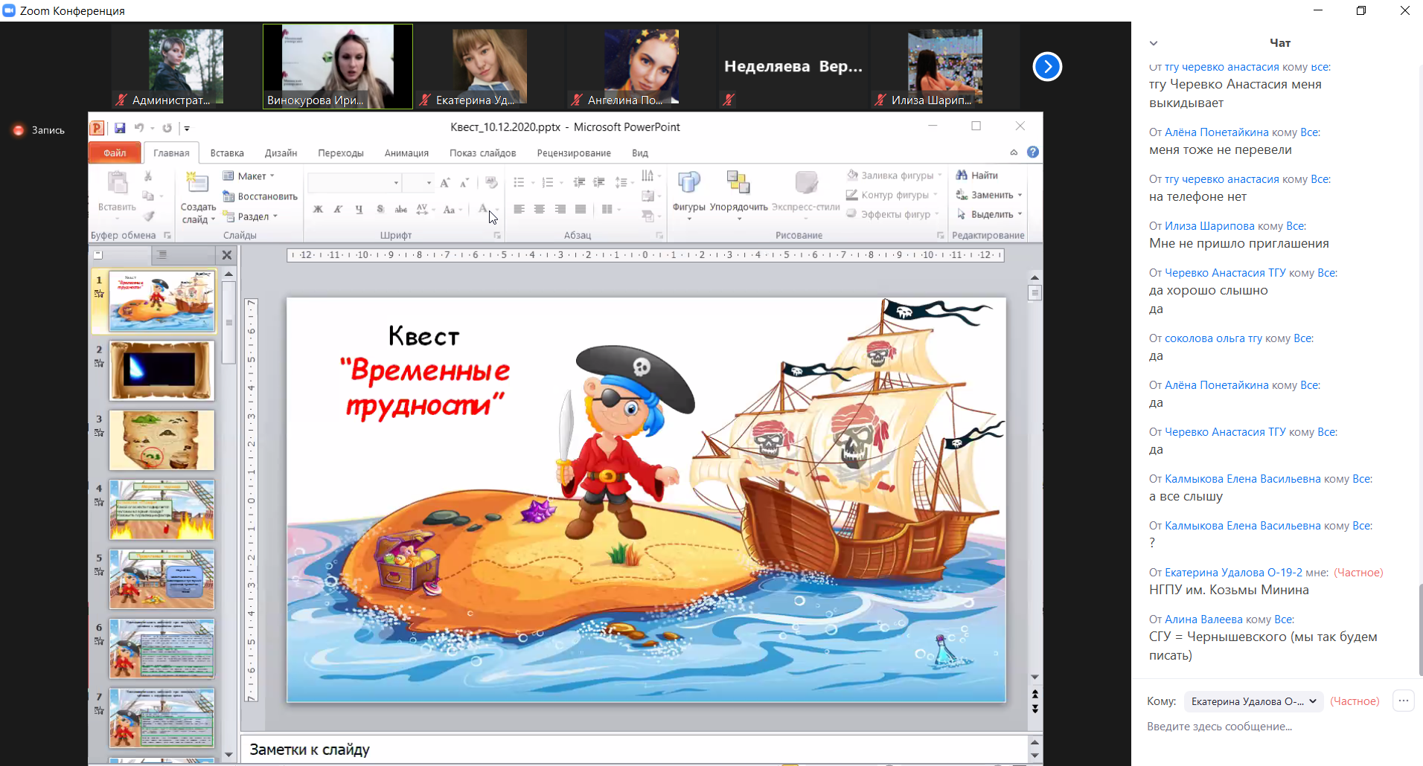Select slide 3 map thumbnail
1423x766 pixels.
click(162, 440)
